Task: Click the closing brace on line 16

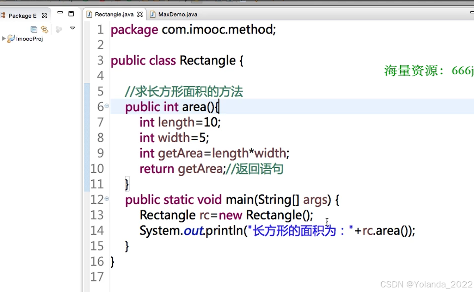Action: click(113, 262)
